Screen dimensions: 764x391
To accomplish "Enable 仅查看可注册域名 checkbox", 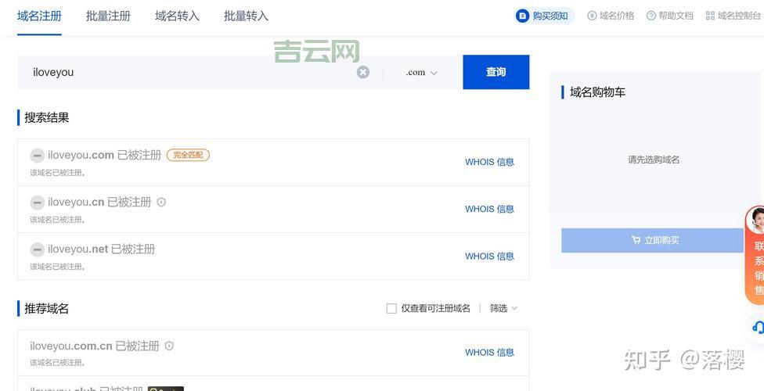I will 391,308.
